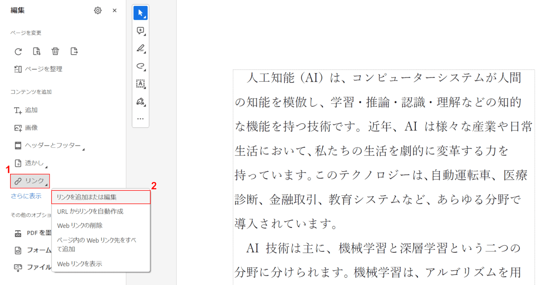Select the テキスト 追加 tool
The width and height of the screenshot is (547, 285).
pos(26,110)
